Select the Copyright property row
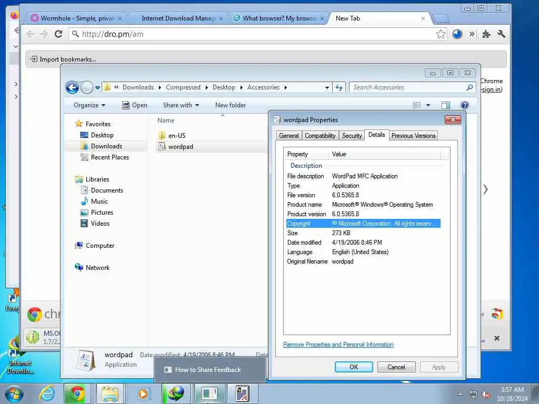This screenshot has height=404, width=539. (363, 224)
